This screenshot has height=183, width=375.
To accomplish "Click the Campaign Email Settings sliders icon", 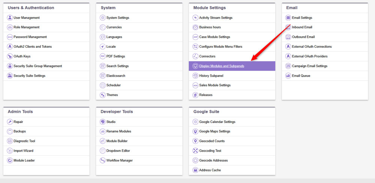I will coord(288,66).
